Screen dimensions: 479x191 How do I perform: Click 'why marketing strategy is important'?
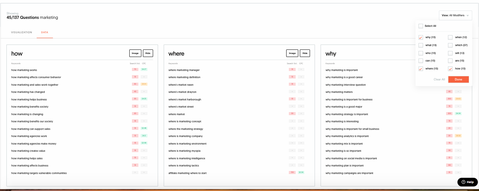[x=347, y=114]
